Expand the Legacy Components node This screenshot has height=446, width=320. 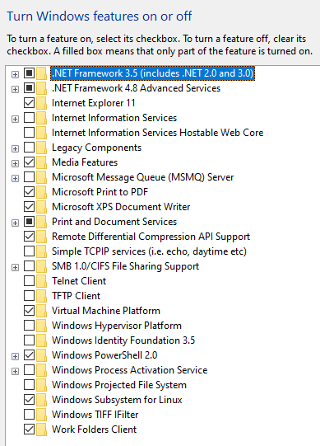[x=15, y=148]
